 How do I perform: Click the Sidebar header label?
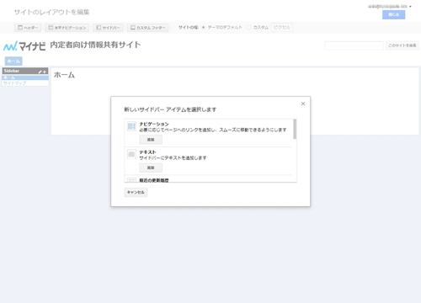pyautogui.click(x=12, y=71)
